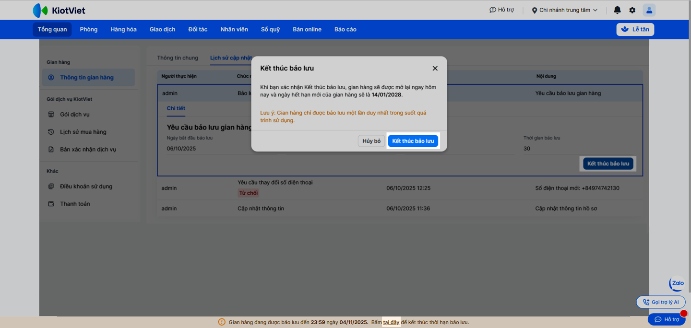Viewport: 691px width, 328px height.
Task: Select Thông tin gian hàng in sidebar
Action: click(88, 77)
